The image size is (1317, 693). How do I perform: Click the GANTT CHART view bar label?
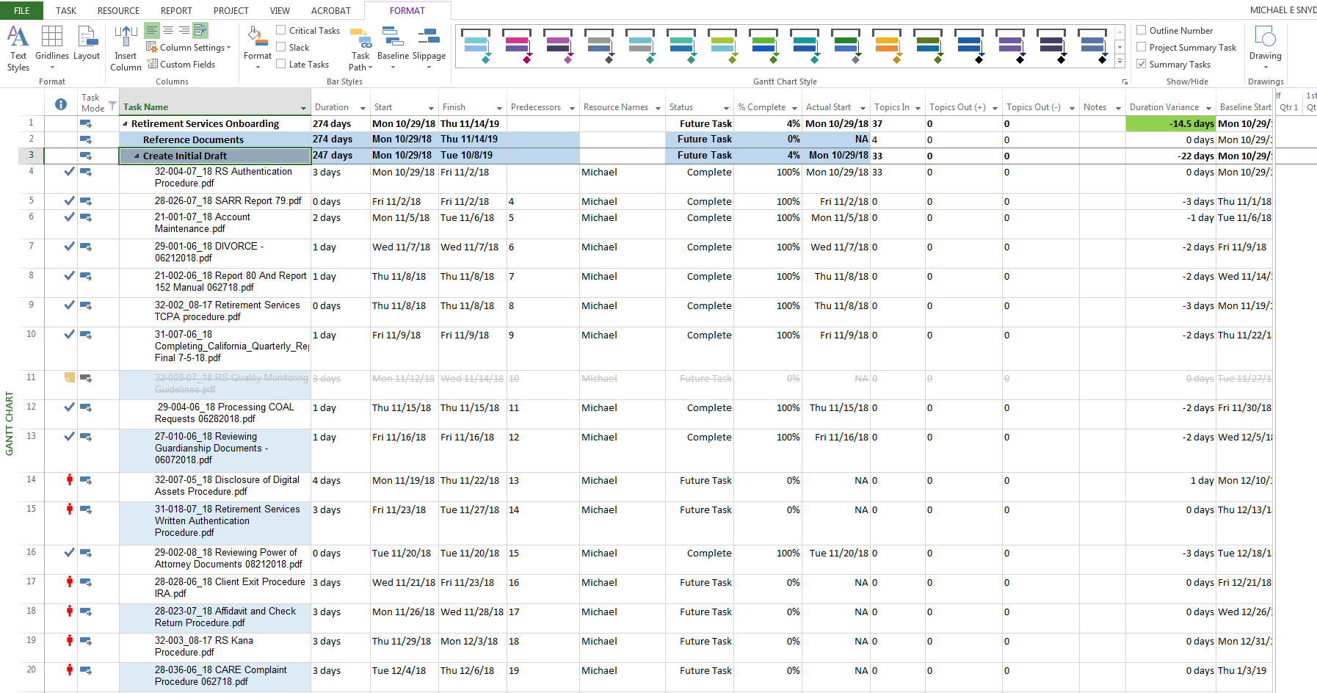click(10, 424)
